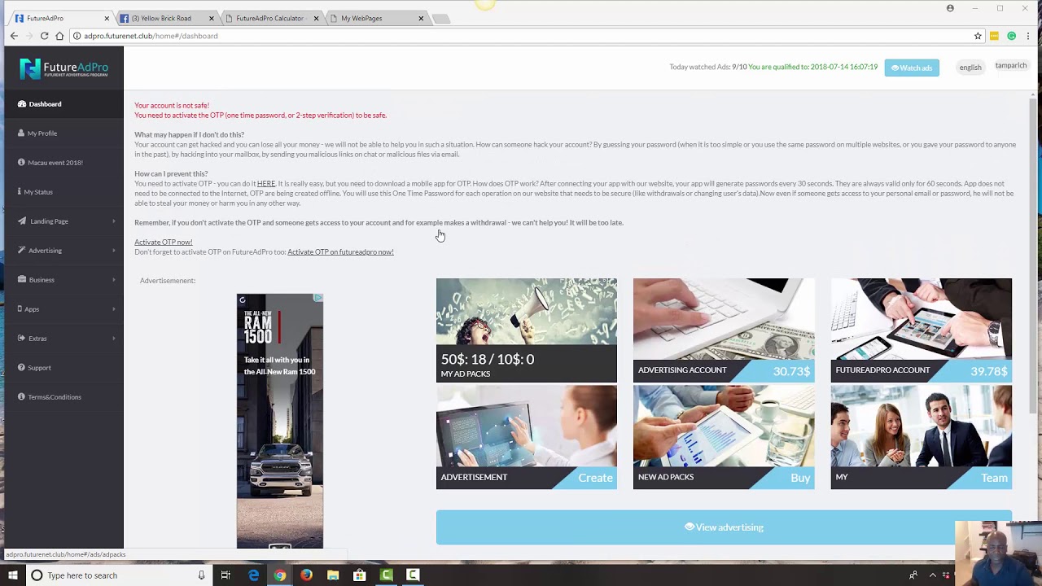
Task: Click the taskbar microphone icon
Action: (x=201, y=575)
